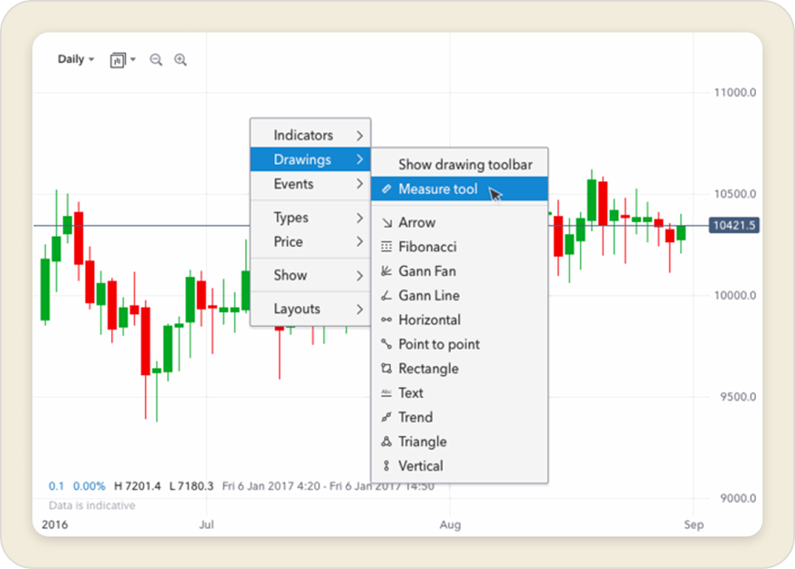Click the chart type candlestick icon

[118, 60]
